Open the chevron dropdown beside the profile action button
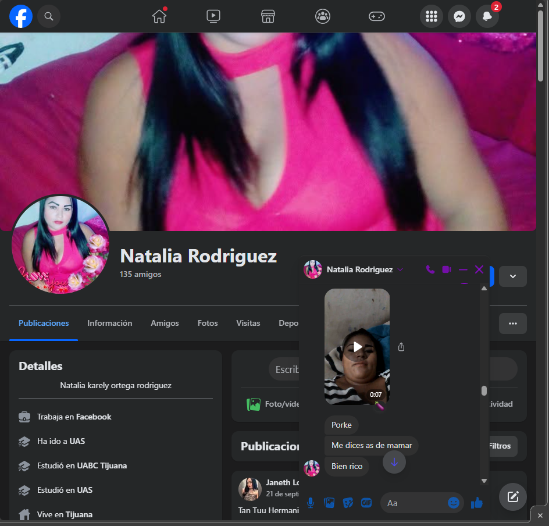Screen dimensions: 549x526 pos(513,276)
